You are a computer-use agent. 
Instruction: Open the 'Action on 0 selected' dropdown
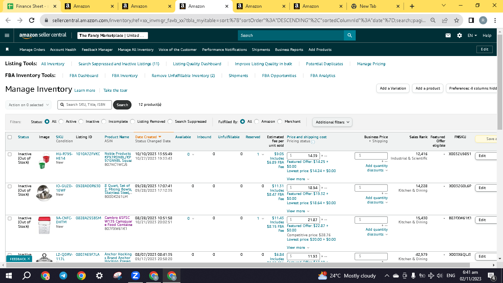[29, 105]
